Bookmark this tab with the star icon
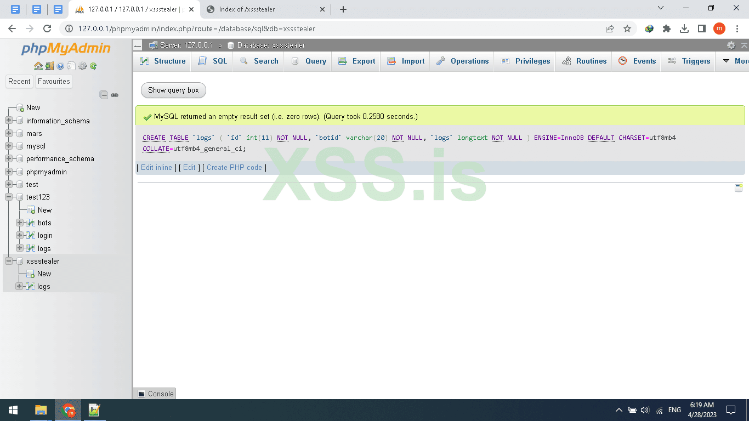This screenshot has height=421, width=749. (627, 29)
